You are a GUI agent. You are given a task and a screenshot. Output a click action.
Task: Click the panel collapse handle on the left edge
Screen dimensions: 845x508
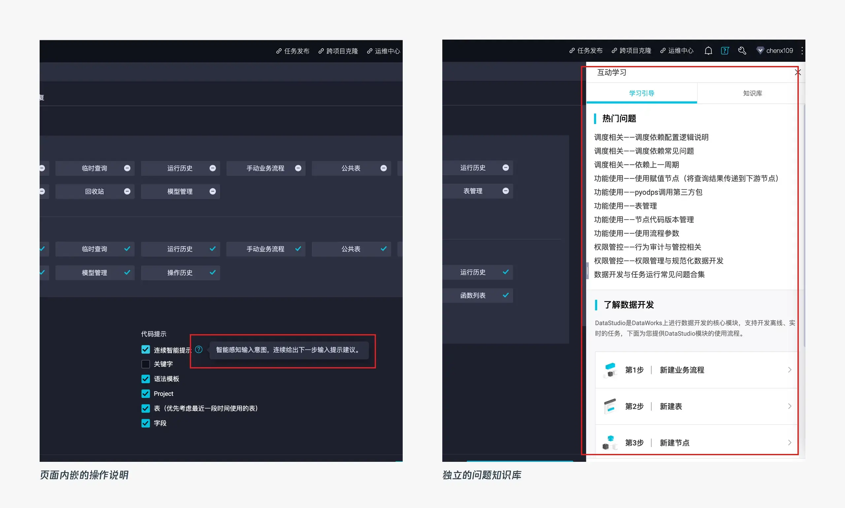point(588,271)
